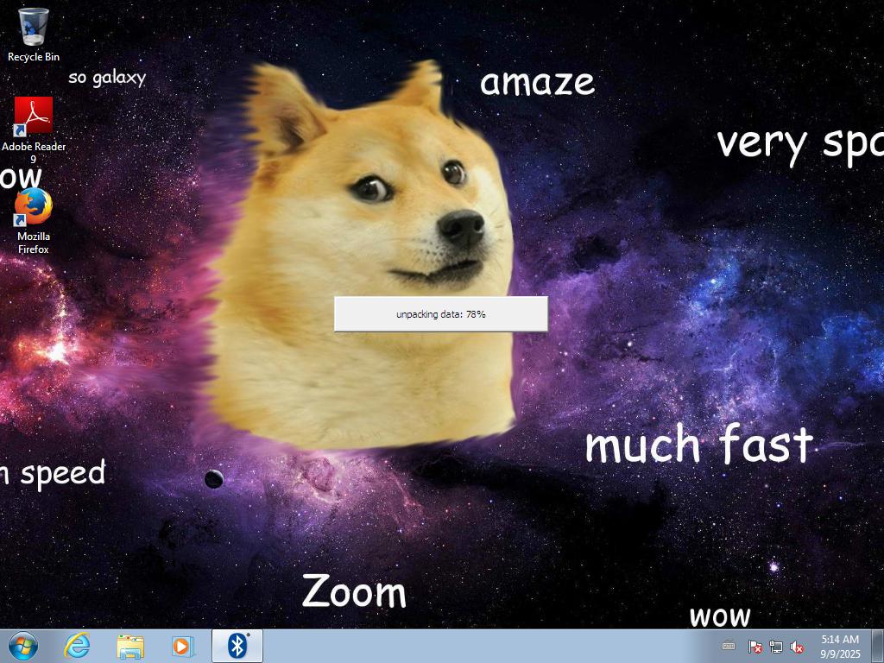Launch Internet Explorer from the taskbar
This screenshot has width=884, height=663.
pyautogui.click(x=77, y=646)
